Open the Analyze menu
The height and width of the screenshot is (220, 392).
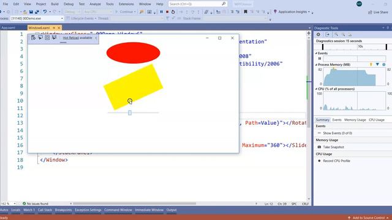point(96,4)
